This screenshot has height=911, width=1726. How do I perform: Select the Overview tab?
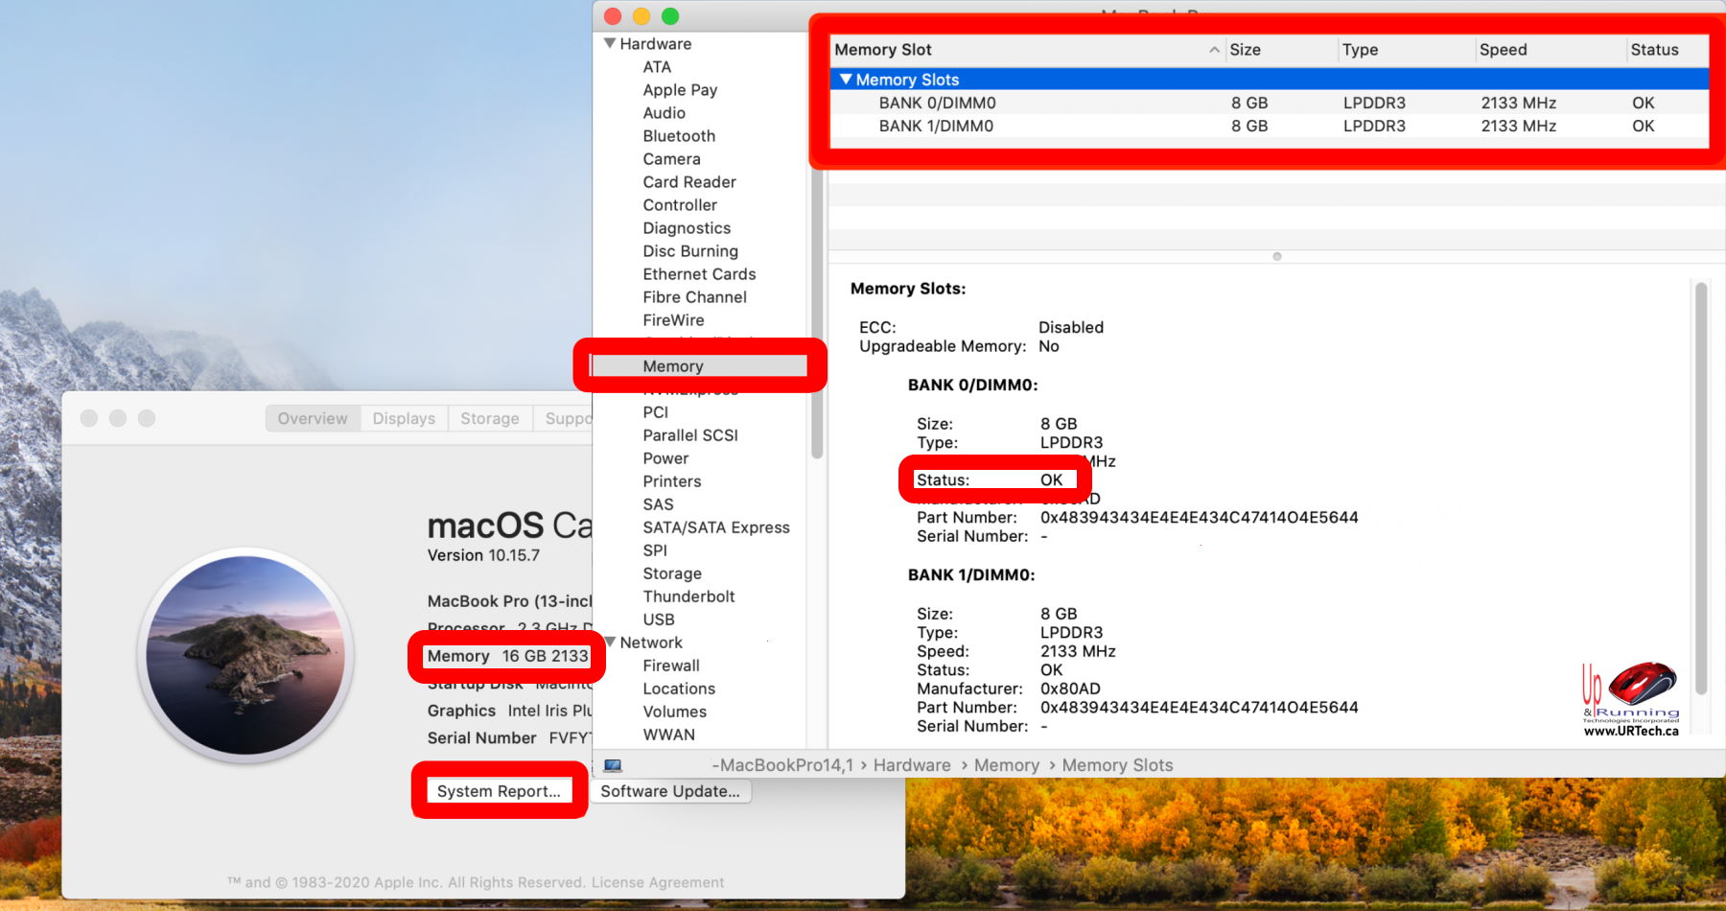click(x=313, y=418)
